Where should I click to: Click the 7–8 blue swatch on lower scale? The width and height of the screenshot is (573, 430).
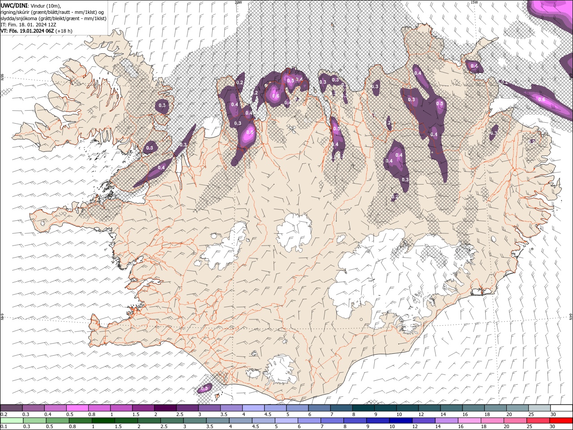click(x=332, y=421)
